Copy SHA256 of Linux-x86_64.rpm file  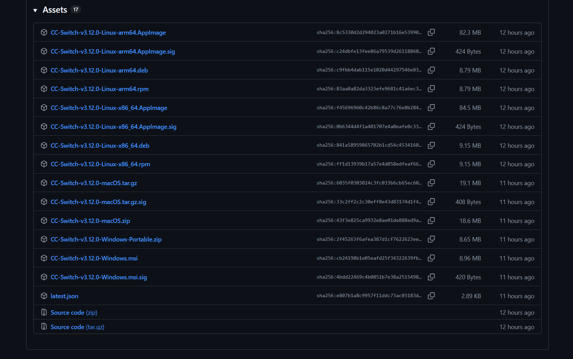pos(431,164)
